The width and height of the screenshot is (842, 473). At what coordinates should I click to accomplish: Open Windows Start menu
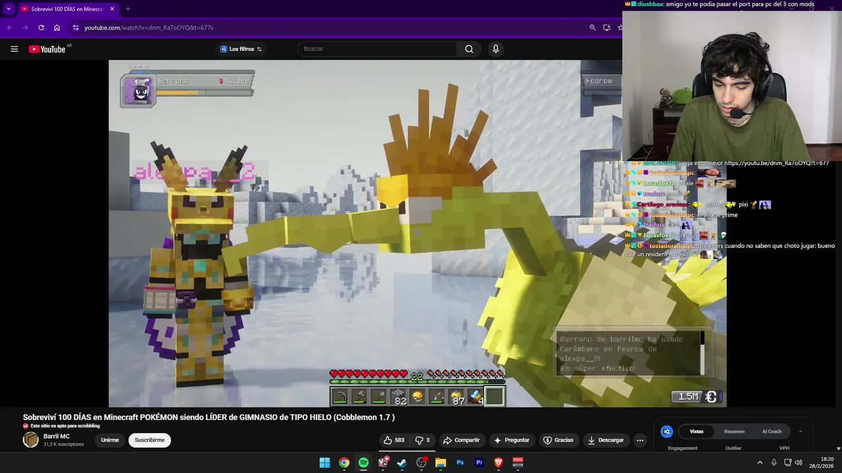324,462
